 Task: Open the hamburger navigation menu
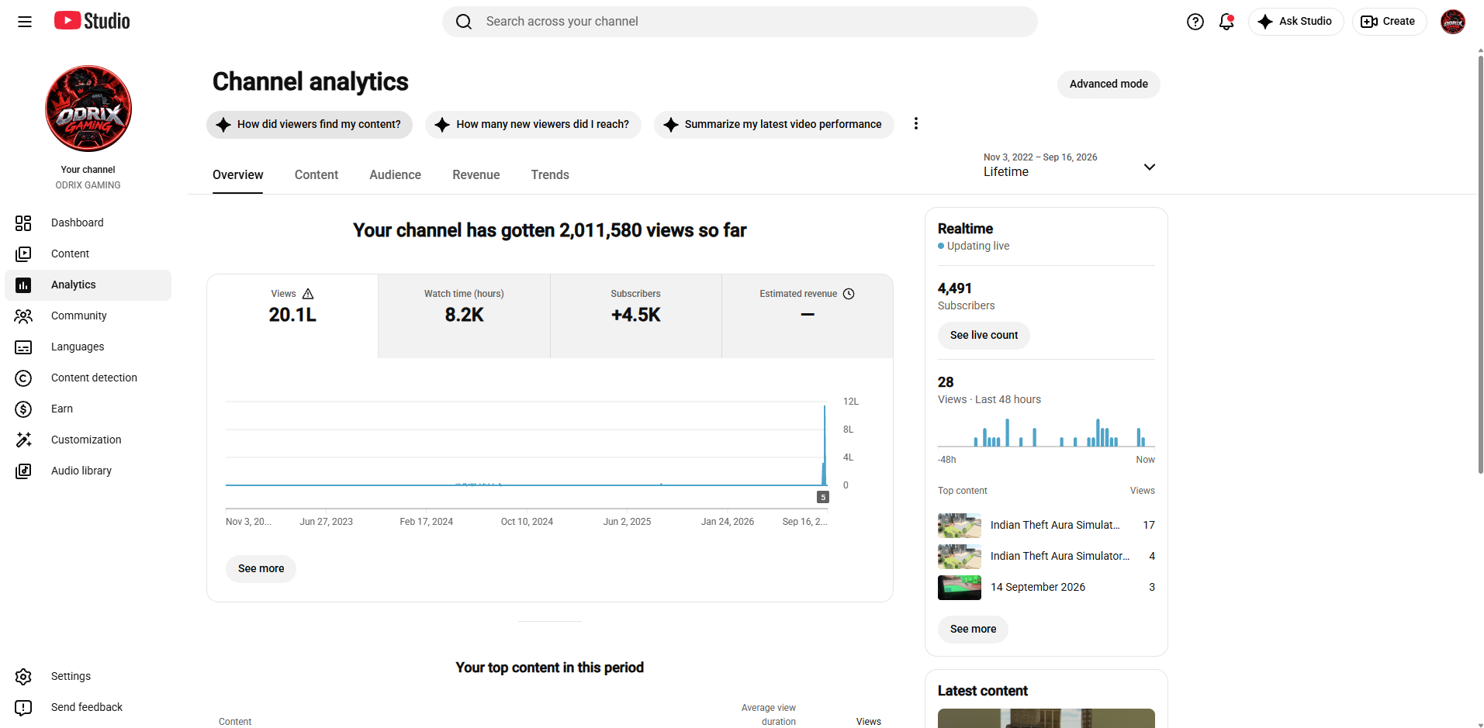point(25,22)
